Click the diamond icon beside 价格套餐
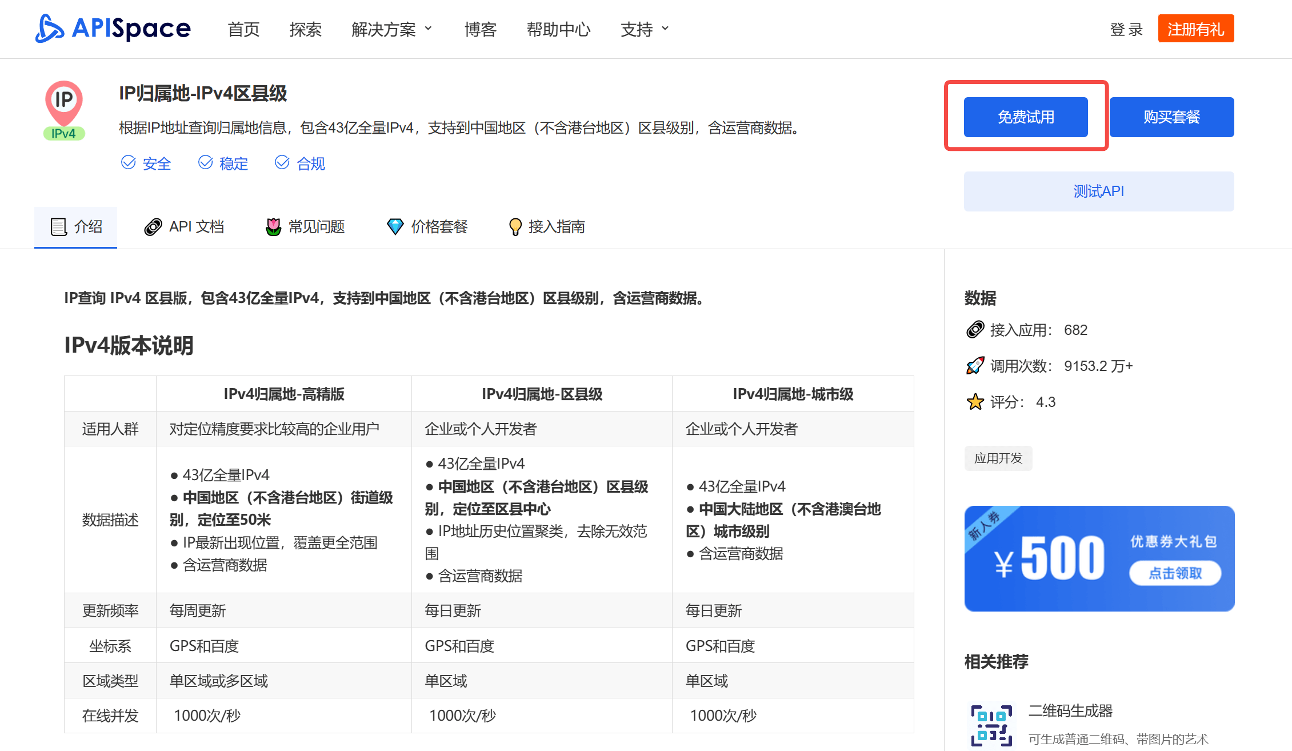Viewport: 1292px width, 751px height. click(x=395, y=227)
